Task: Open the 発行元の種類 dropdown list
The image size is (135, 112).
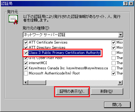Action: point(120,35)
